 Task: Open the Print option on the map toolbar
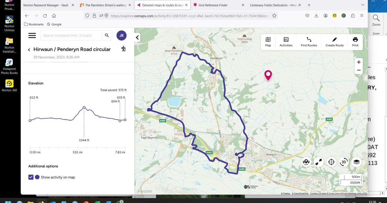coord(355,42)
